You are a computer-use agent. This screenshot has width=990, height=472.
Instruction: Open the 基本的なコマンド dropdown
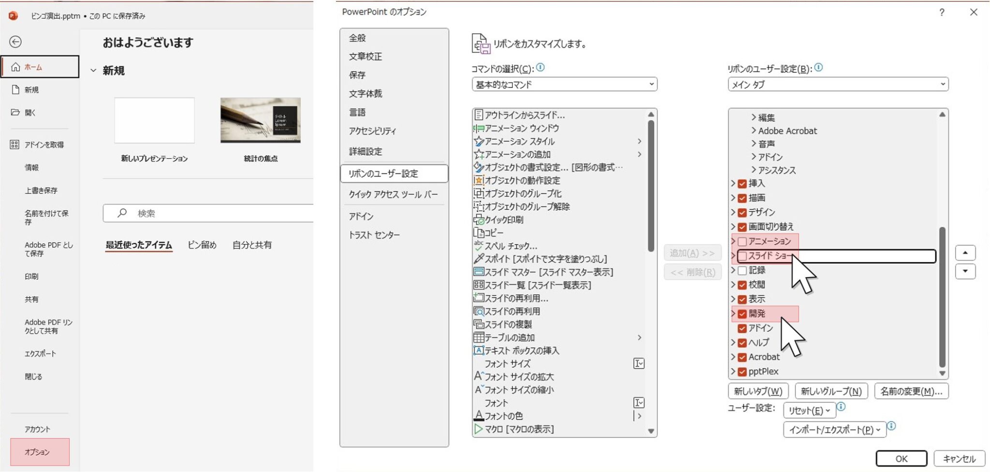pos(564,84)
